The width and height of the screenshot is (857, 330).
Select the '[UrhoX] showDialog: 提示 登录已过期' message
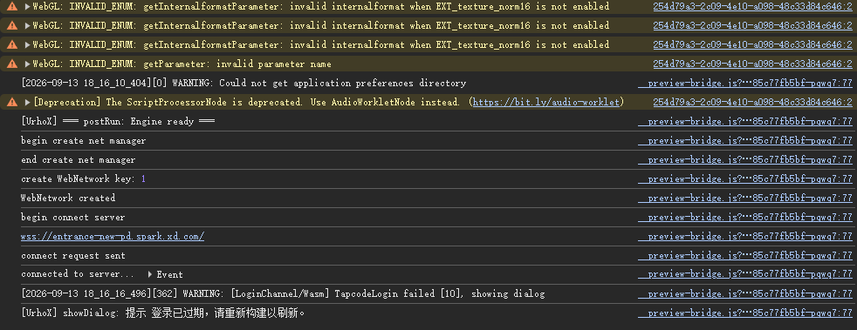click(x=163, y=313)
